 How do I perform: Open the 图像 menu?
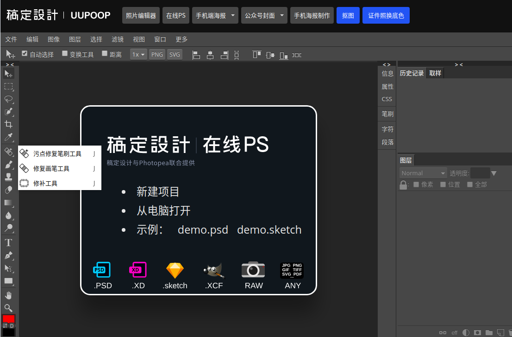click(54, 39)
